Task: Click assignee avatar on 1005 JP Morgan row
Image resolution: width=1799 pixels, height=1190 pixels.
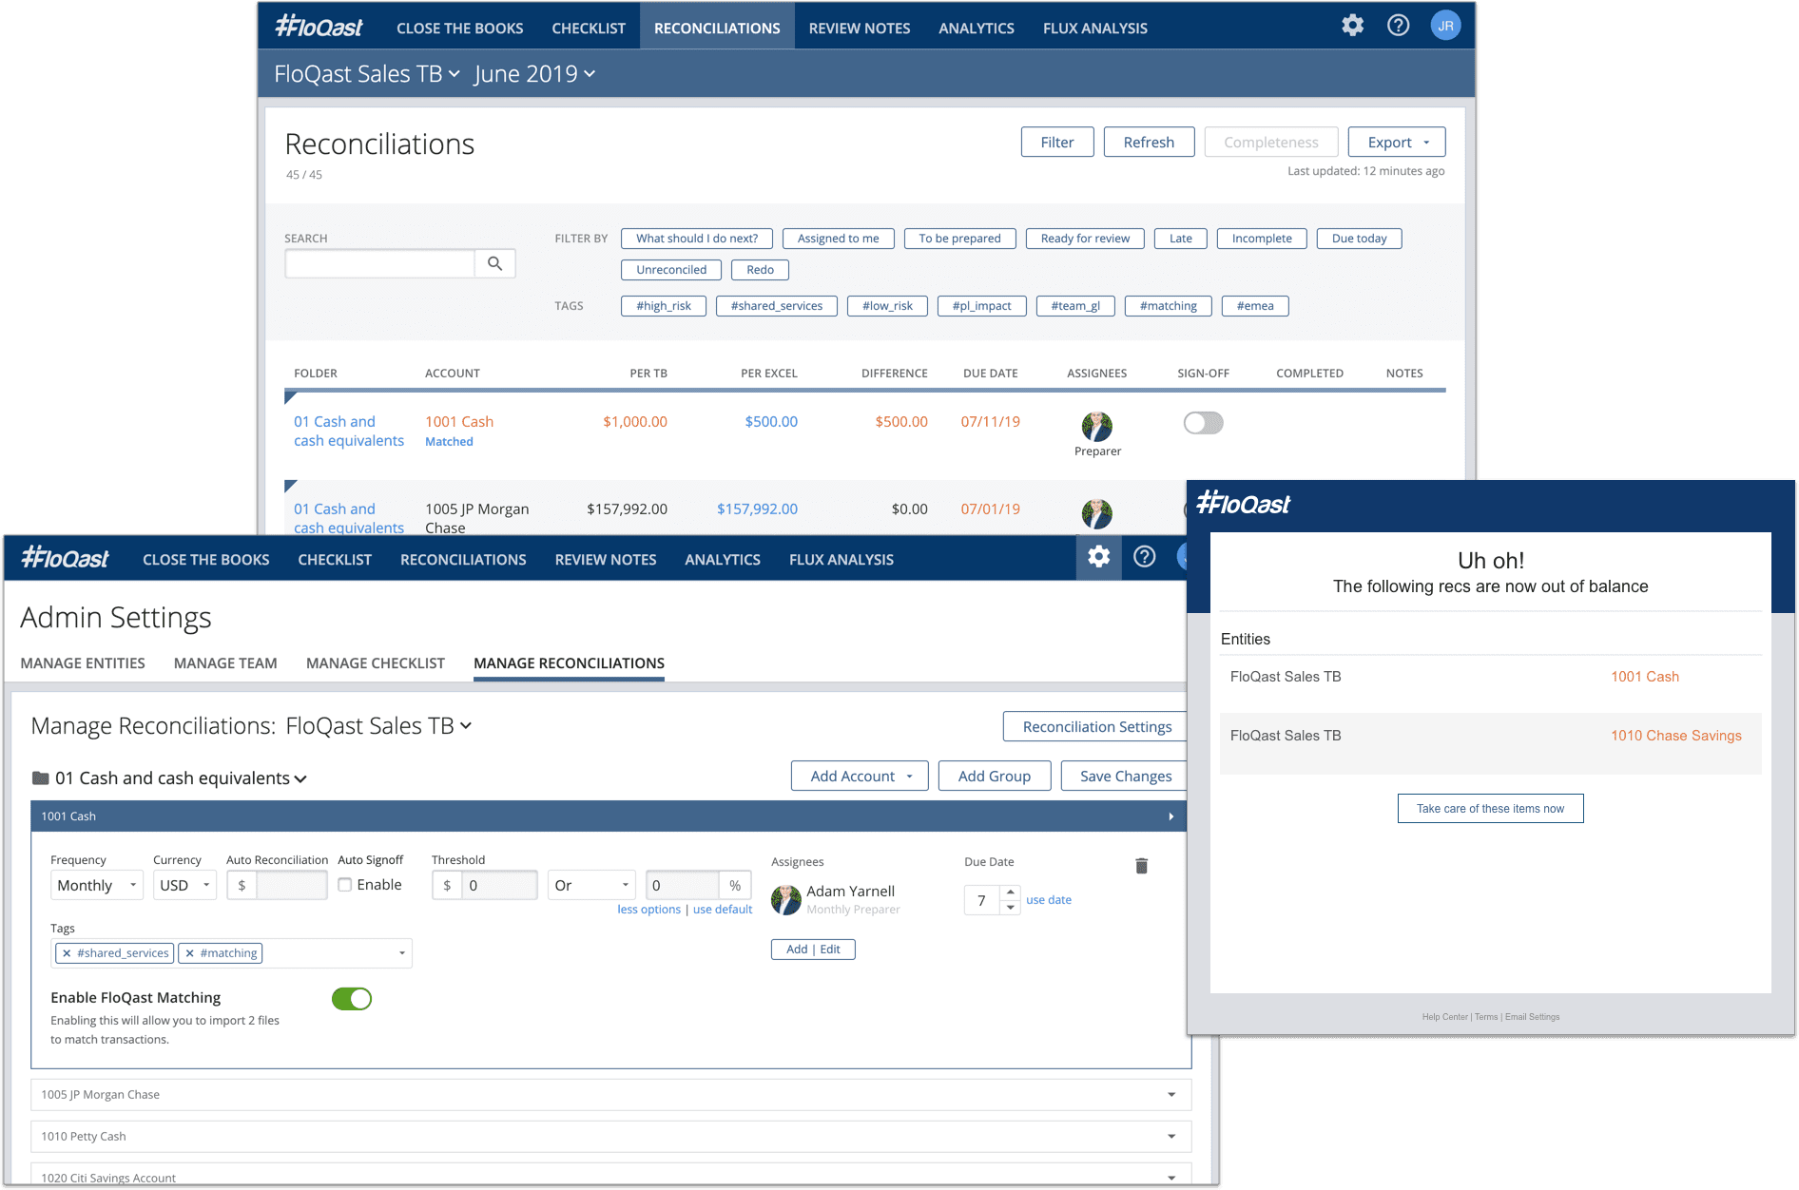Action: [x=1097, y=513]
